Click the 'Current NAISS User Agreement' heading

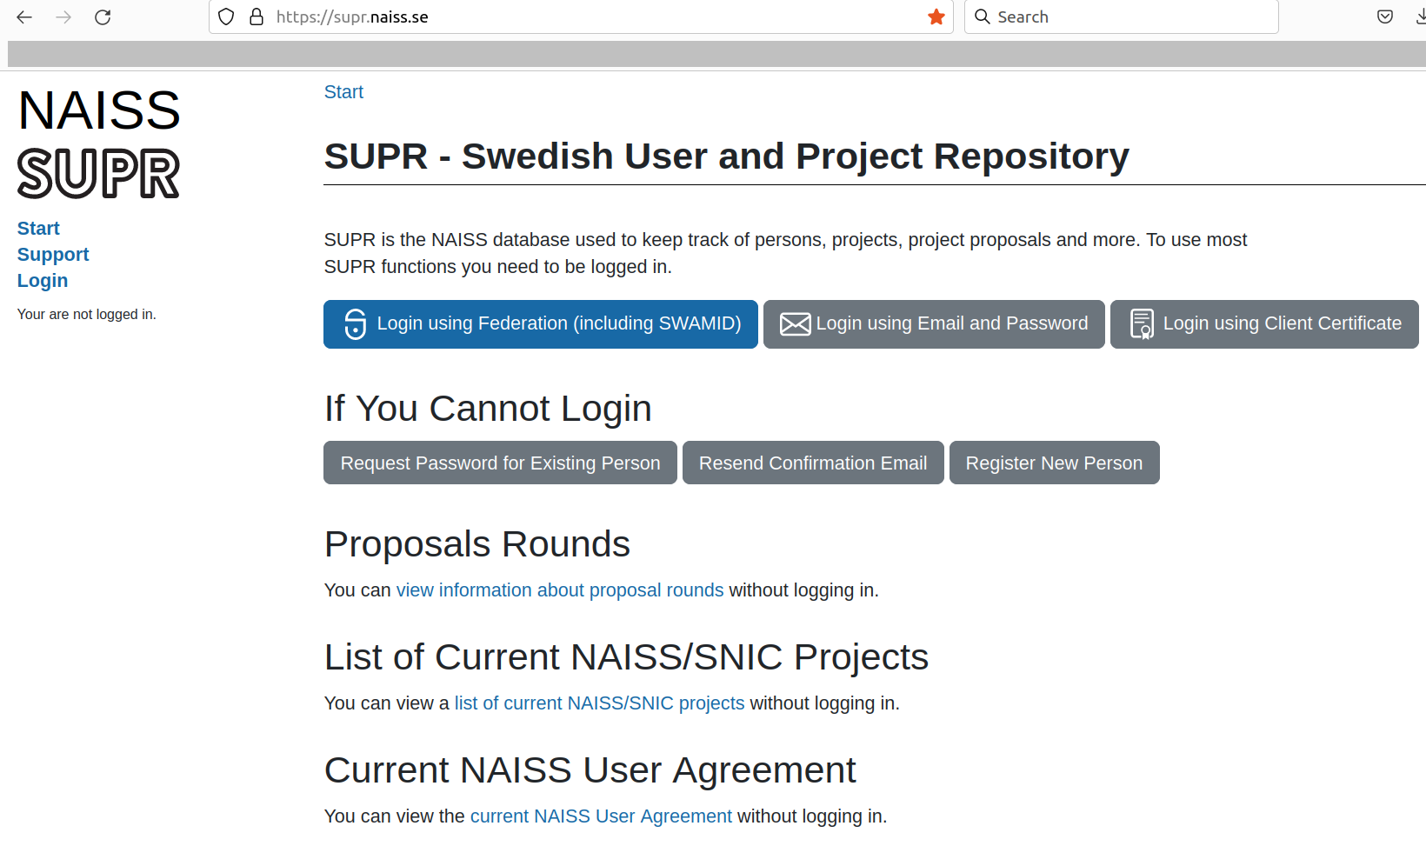[590, 770]
